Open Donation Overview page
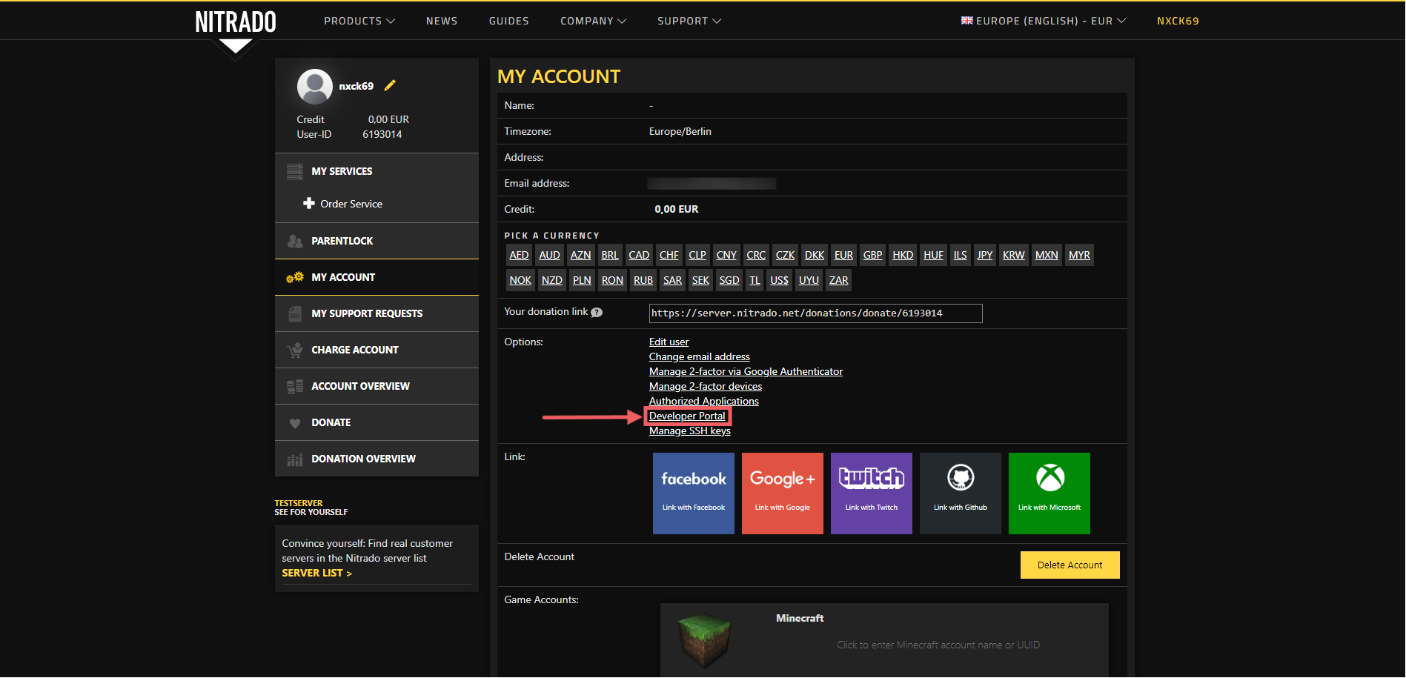Image resolution: width=1406 pixels, height=678 pixels. [x=377, y=459]
